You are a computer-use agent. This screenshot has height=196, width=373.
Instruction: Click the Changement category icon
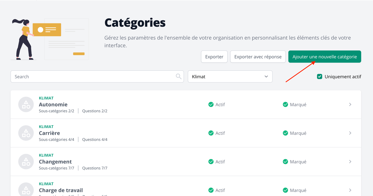tap(26, 161)
